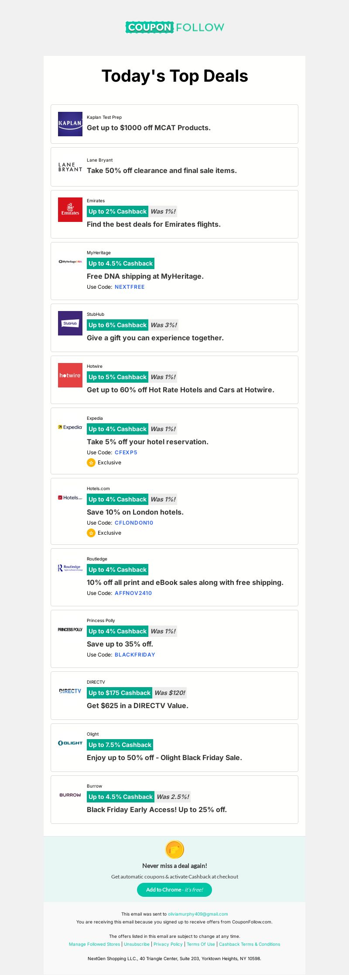
Task: Select the red Emirates logo
Action: pos(70,210)
